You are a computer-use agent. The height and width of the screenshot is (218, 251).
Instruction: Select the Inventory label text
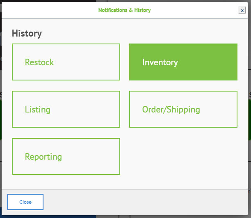pyautogui.click(x=160, y=62)
